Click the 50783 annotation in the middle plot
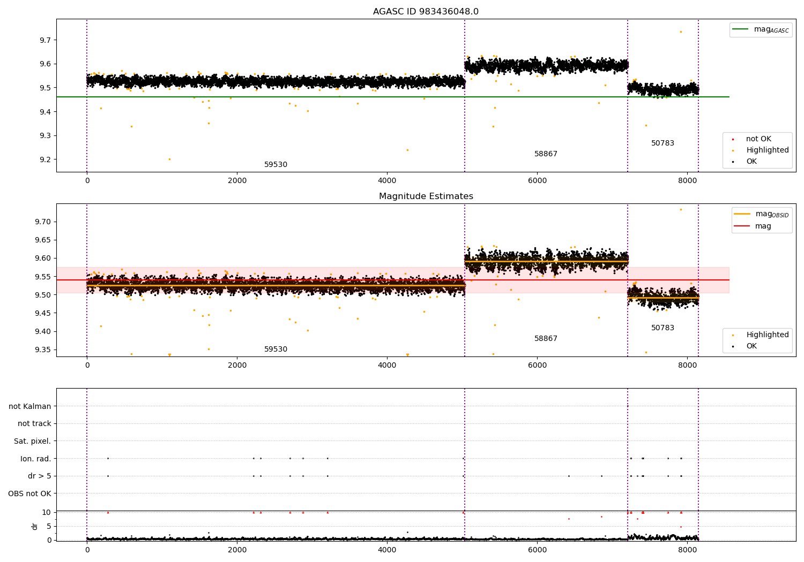 [662, 328]
